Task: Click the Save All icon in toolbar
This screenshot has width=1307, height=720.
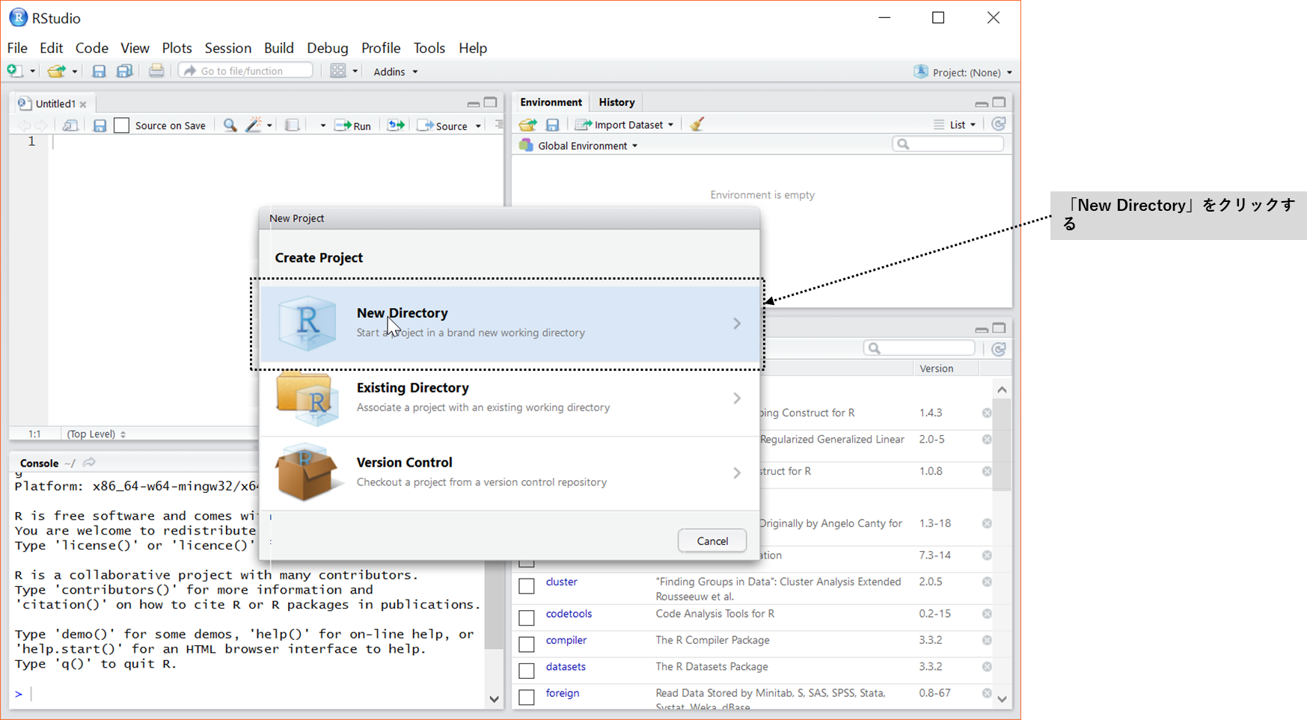Action: point(125,71)
